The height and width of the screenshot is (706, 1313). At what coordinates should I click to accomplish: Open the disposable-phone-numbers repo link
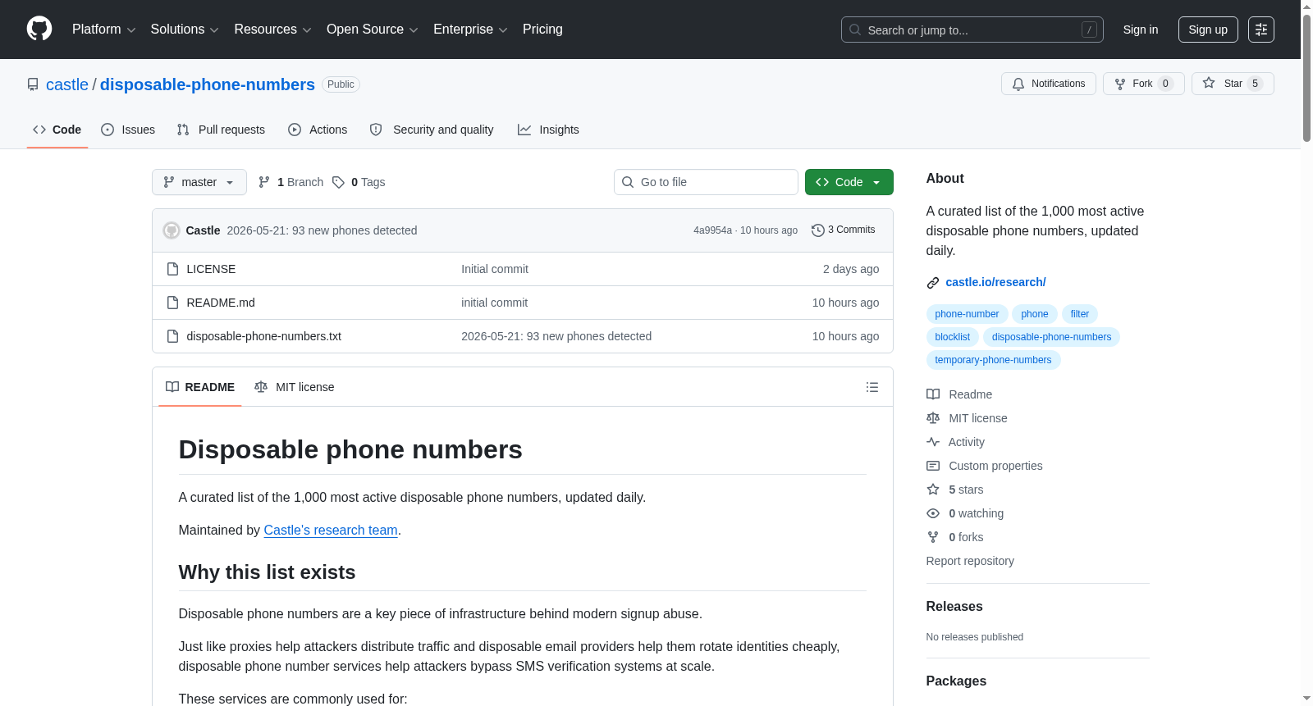(208, 84)
